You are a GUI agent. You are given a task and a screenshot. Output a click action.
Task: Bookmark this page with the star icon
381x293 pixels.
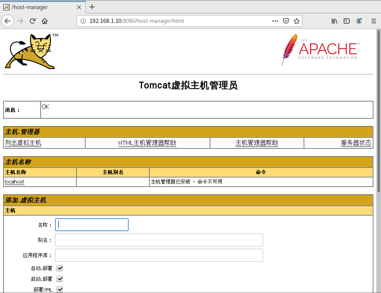(x=297, y=21)
